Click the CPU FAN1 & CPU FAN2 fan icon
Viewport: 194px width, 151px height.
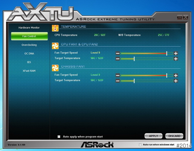pyautogui.click(x=55, y=46)
